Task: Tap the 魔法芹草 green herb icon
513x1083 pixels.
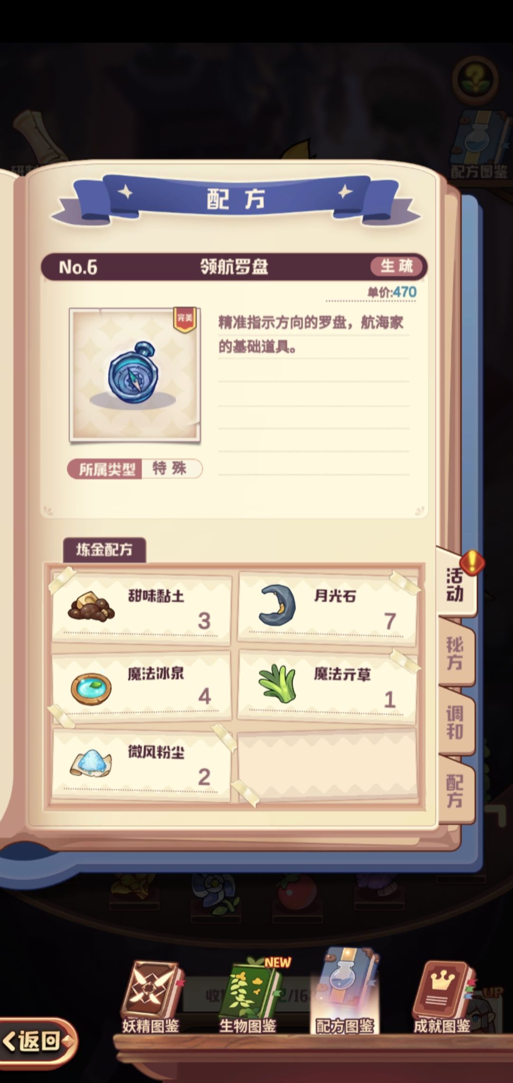Action: pyautogui.click(x=277, y=684)
